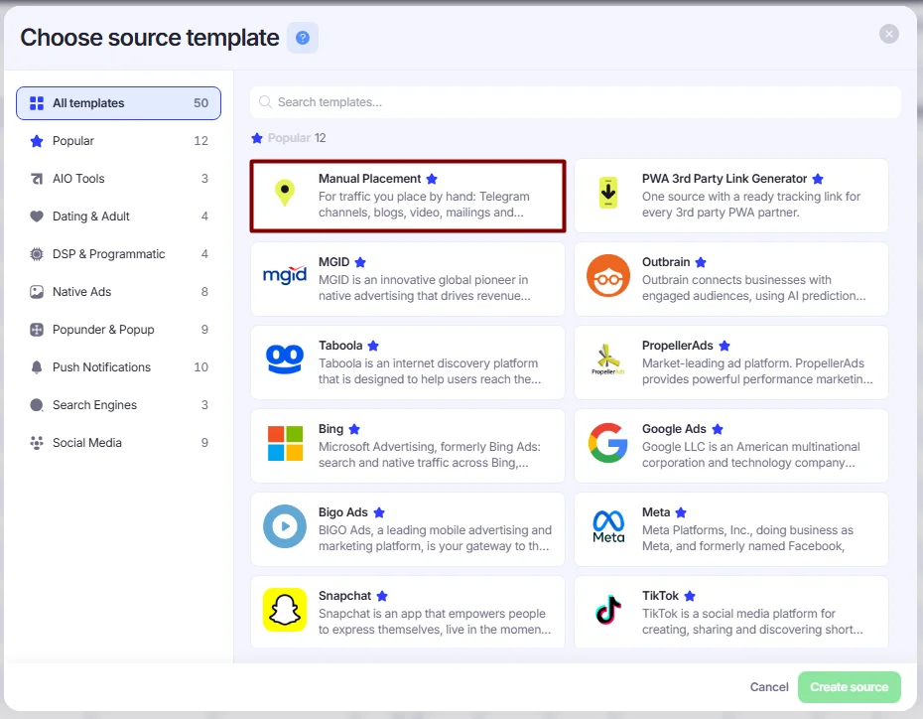Pick the PropellerAds template title

pyautogui.click(x=678, y=346)
